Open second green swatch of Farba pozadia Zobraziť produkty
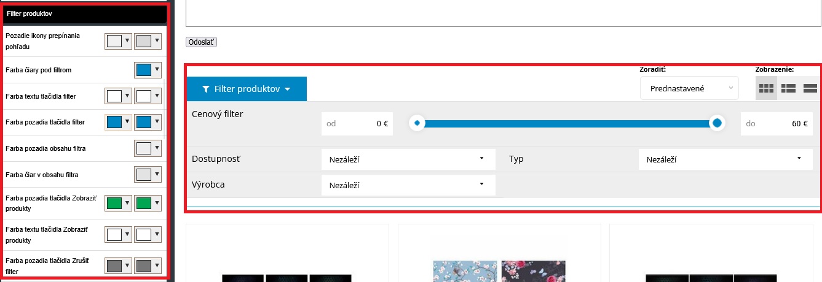822x282 pixels. tap(148, 203)
